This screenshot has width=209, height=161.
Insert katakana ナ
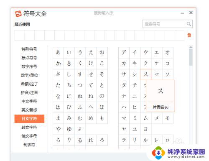124,96
